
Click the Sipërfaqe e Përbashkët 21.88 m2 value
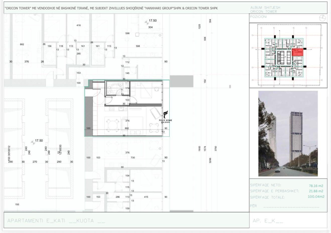tap(316, 191)
